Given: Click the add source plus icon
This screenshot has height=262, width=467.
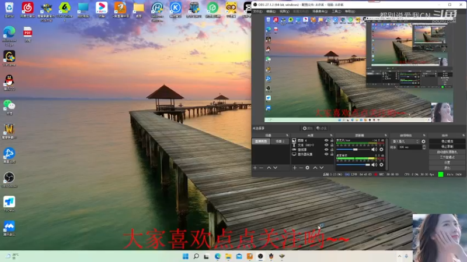Looking at the screenshot, I should tap(295, 168).
